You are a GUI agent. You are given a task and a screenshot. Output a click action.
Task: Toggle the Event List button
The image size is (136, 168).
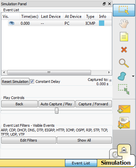click(81, 163)
